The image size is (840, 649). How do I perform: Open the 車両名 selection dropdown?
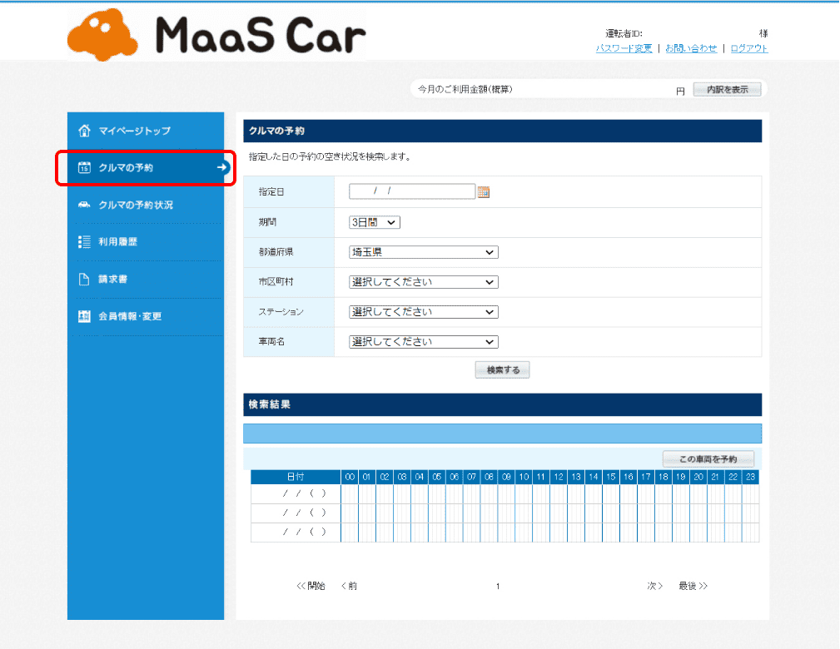coord(423,342)
